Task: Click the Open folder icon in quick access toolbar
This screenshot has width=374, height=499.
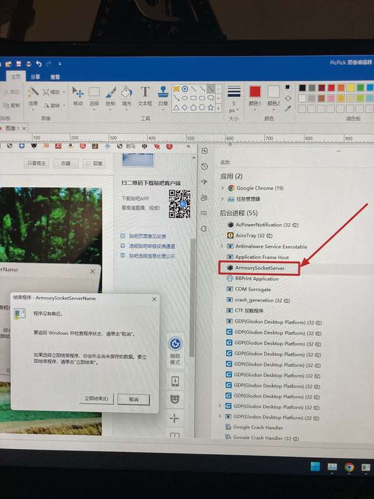Action: [x=8, y=64]
